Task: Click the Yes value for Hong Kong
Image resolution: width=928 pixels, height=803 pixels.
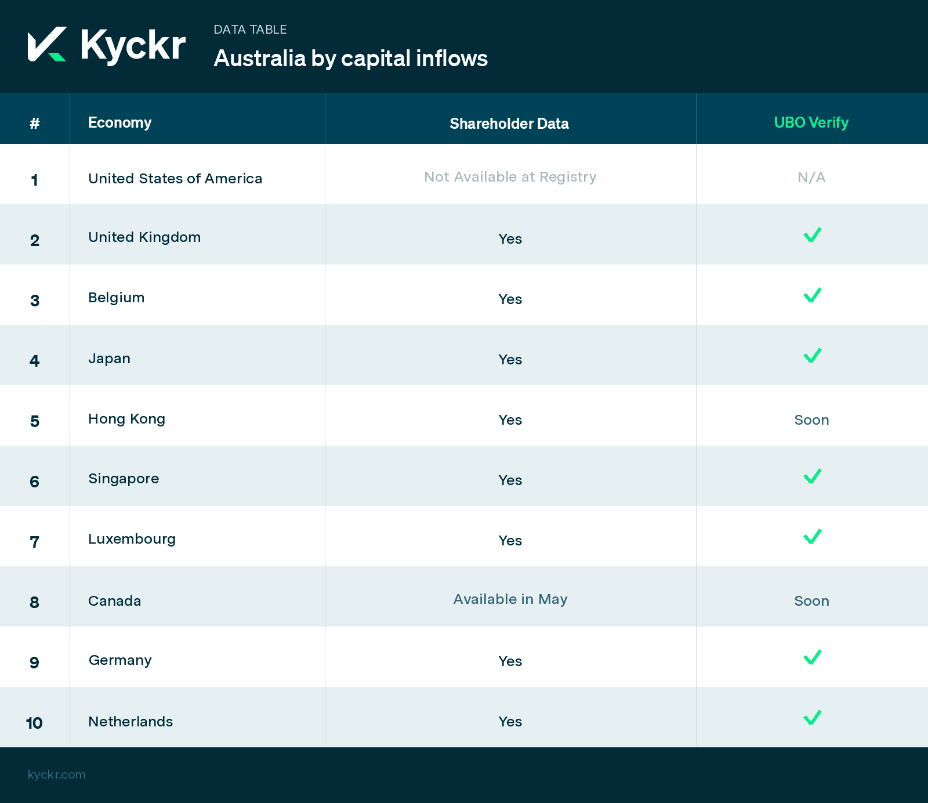Action: (510, 420)
